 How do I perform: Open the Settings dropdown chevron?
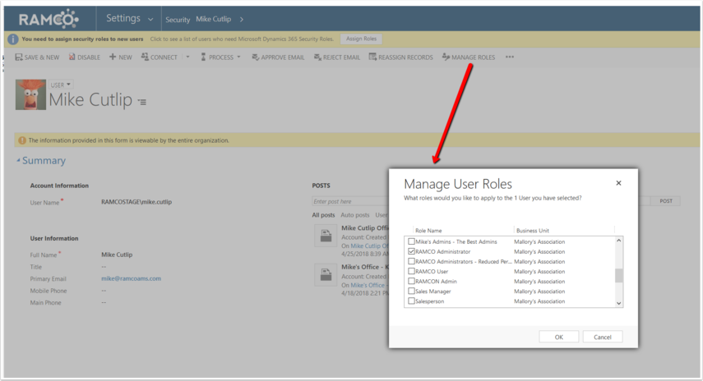(150, 19)
